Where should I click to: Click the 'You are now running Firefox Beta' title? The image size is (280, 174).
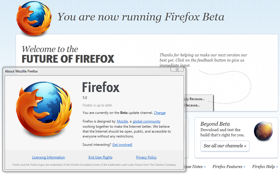tap(141, 17)
